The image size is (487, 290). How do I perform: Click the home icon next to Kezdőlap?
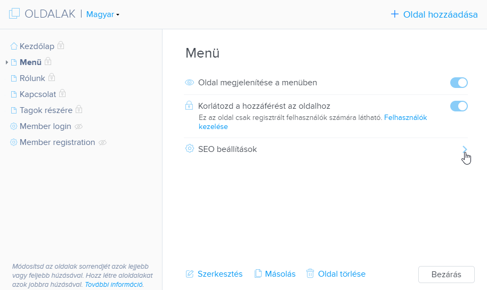pyautogui.click(x=14, y=46)
